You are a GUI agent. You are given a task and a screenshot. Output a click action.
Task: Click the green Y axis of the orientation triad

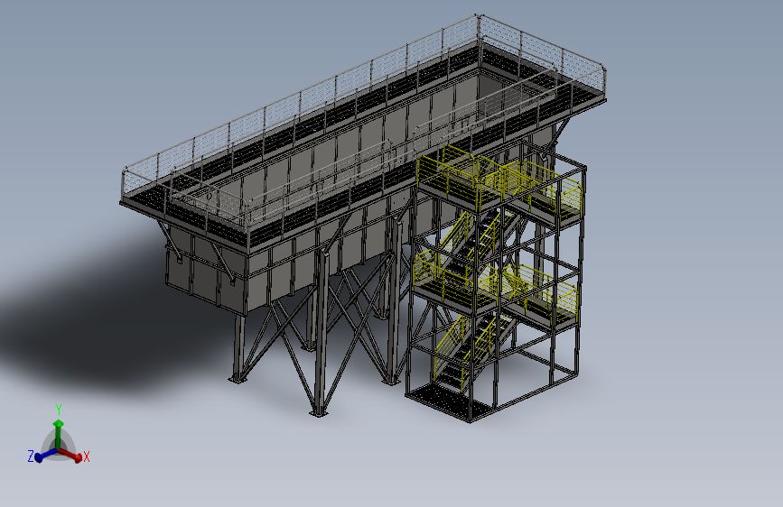coord(59,434)
